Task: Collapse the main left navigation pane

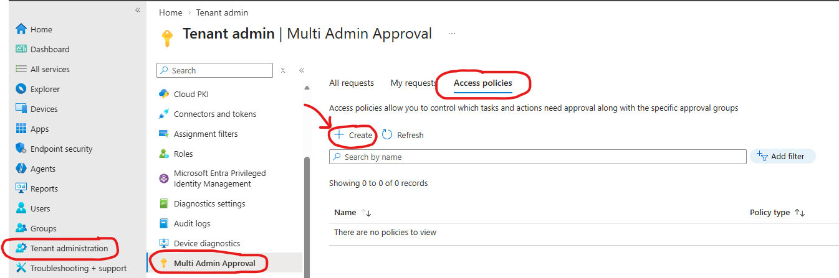Action: tap(138, 10)
